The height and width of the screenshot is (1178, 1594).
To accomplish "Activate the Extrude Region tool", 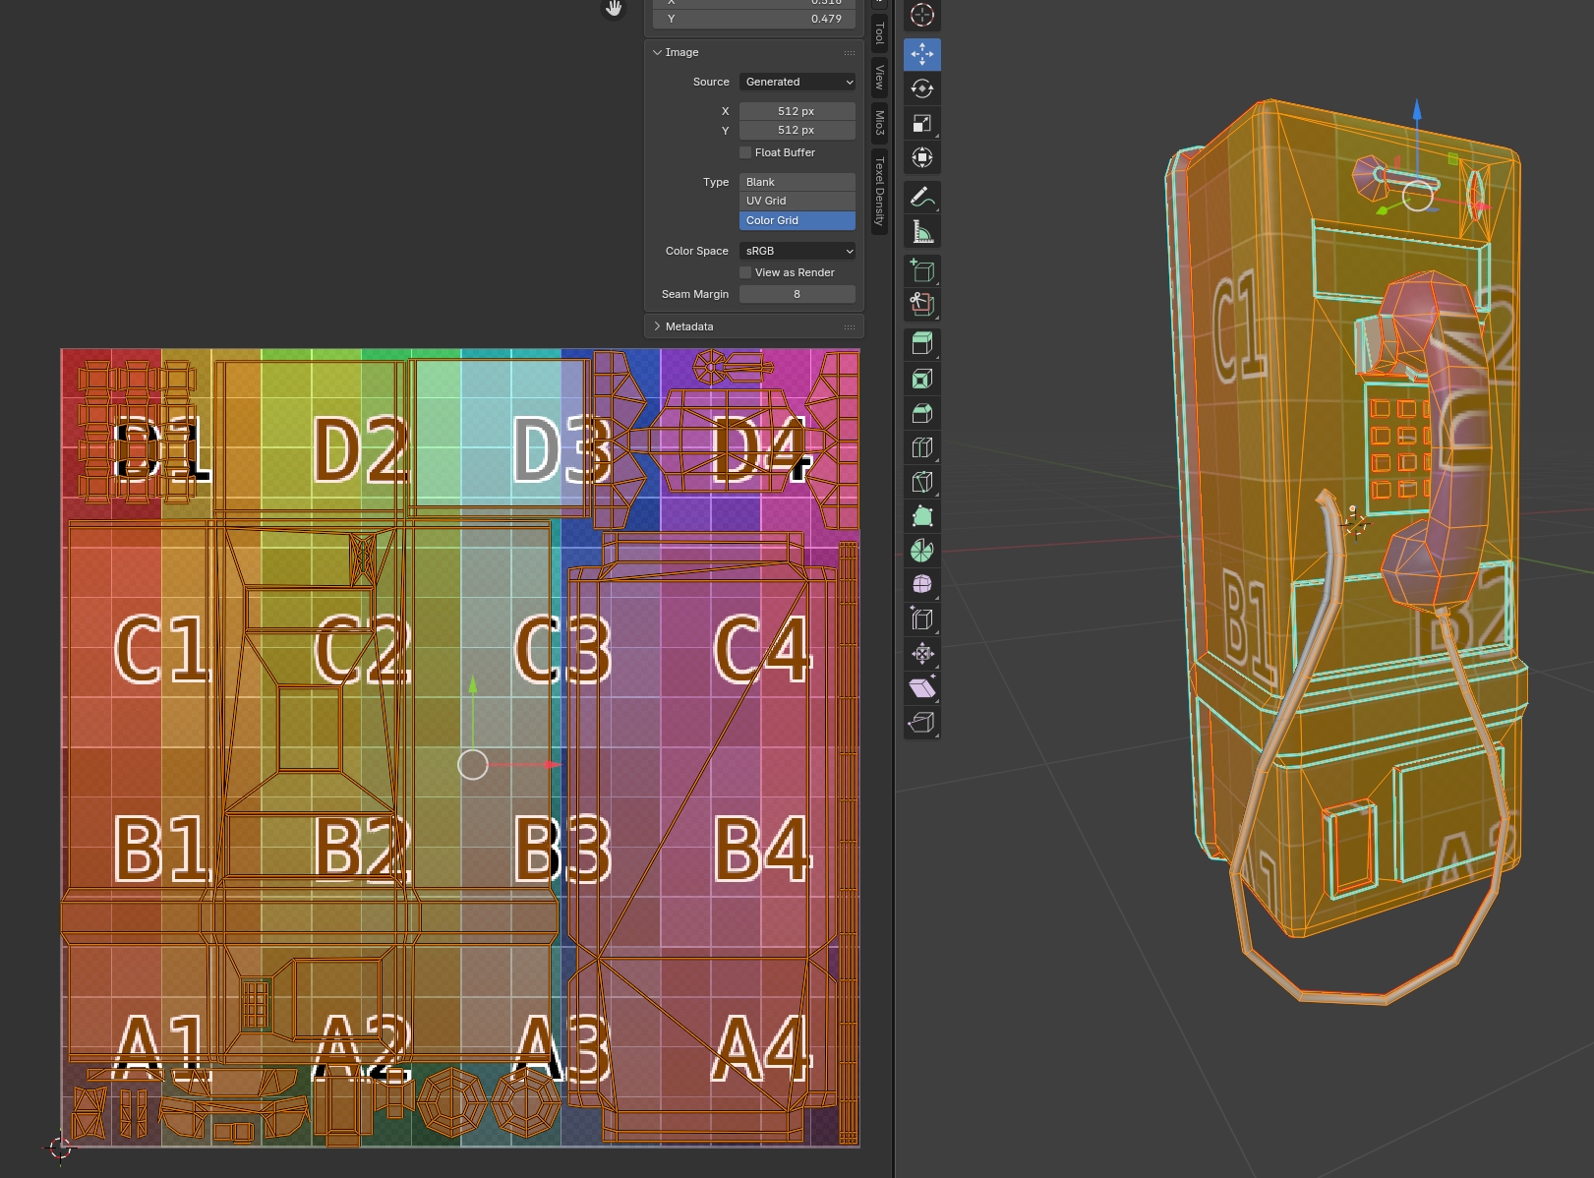I will pyautogui.click(x=921, y=343).
